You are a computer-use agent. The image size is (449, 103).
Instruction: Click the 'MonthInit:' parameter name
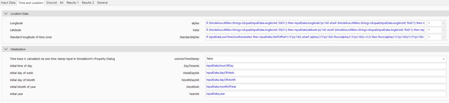(x=193, y=87)
